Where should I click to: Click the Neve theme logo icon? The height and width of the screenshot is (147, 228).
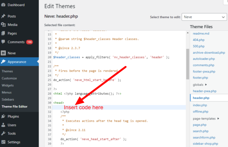click(x=3, y=53)
